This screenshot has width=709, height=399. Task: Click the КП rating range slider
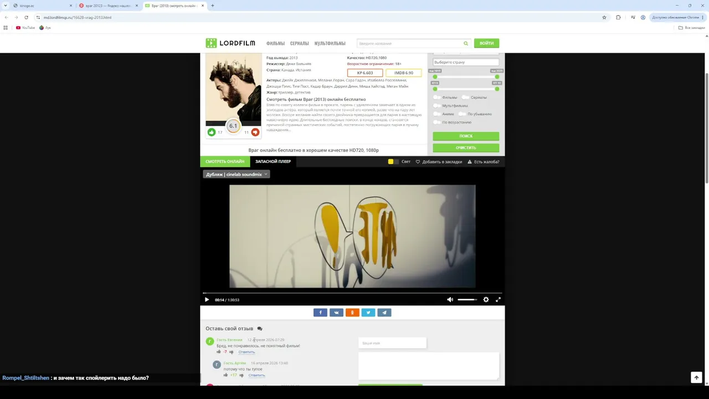(466, 89)
